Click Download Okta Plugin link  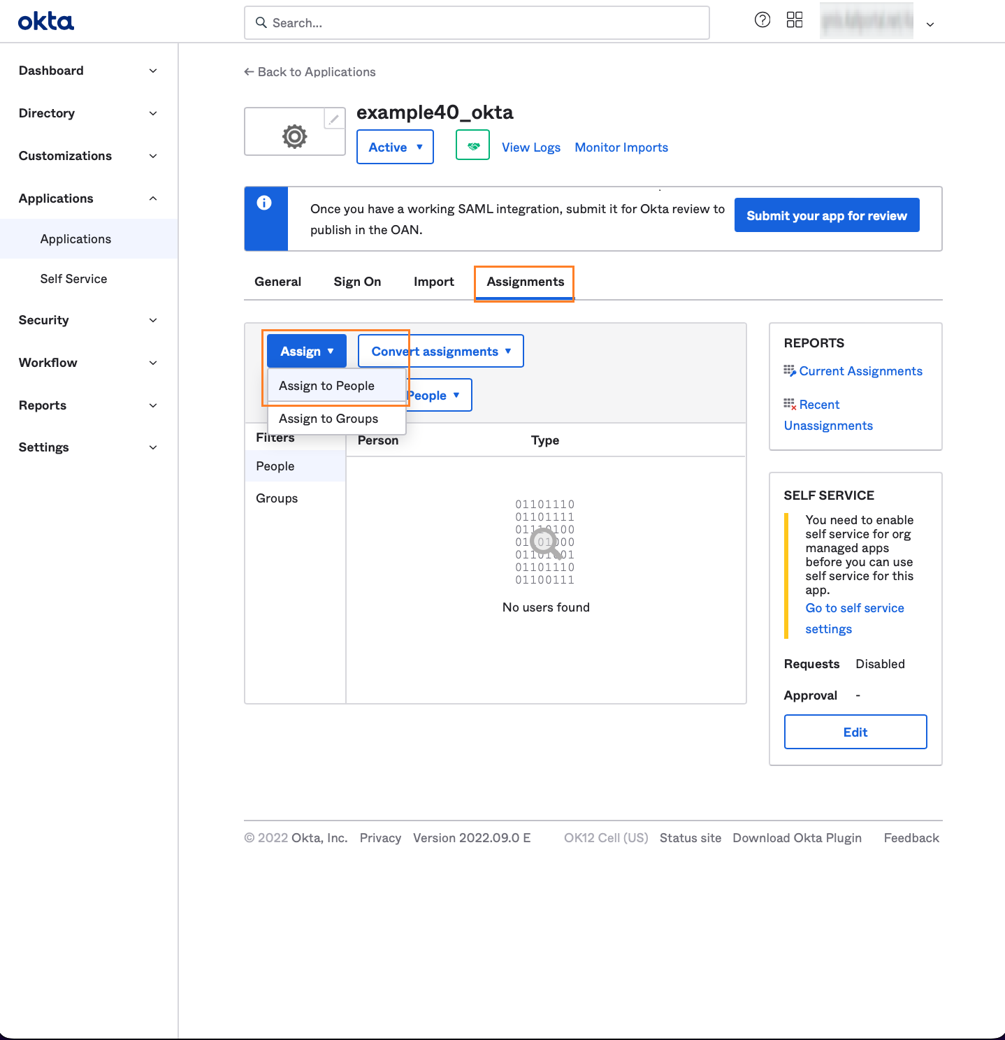pos(797,838)
